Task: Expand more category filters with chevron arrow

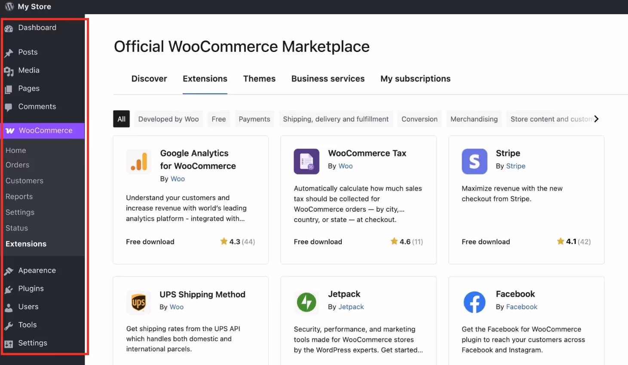Action: point(596,119)
